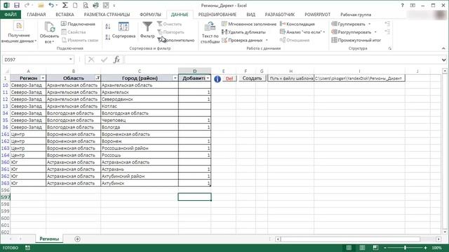The height and width of the screenshot is (252, 449).
Task: Click Консолидация button
Action: tap(297, 24)
